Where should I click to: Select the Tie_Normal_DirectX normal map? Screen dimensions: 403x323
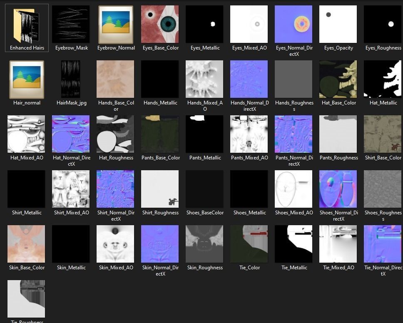click(x=383, y=244)
